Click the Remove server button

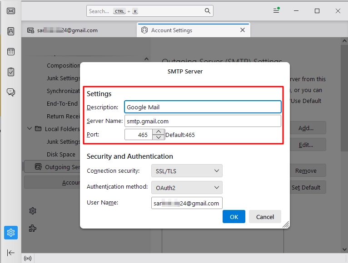308,170
